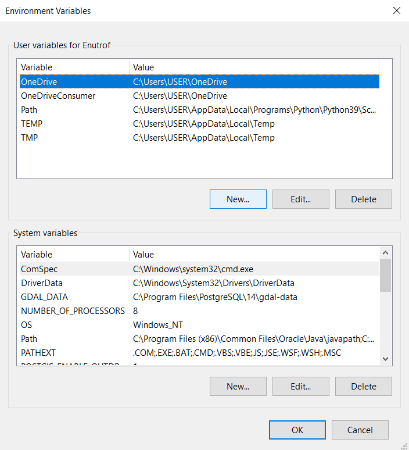The width and height of the screenshot is (409, 450).
Task: Click the Value column header in User variables
Action: click(254, 67)
